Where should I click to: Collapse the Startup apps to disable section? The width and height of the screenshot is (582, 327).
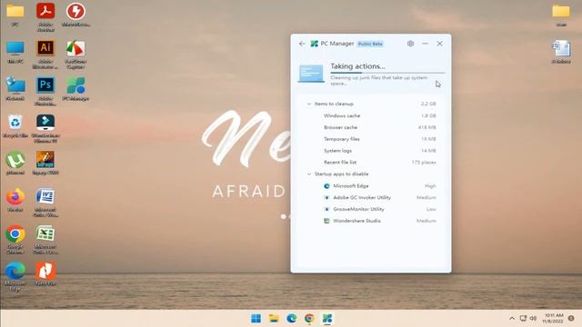309,173
